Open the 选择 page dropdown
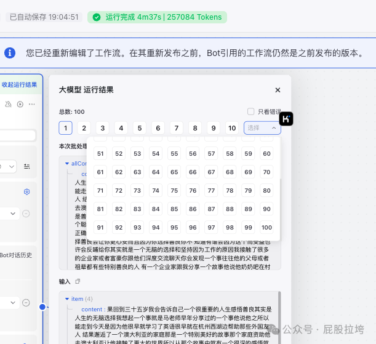This screenshot has height=344, width=376. tap(262, 128)
